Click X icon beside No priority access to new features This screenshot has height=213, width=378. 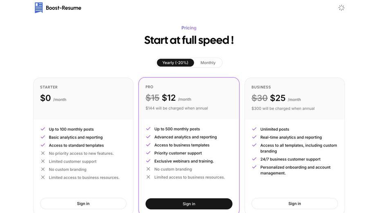coord(42,153)
